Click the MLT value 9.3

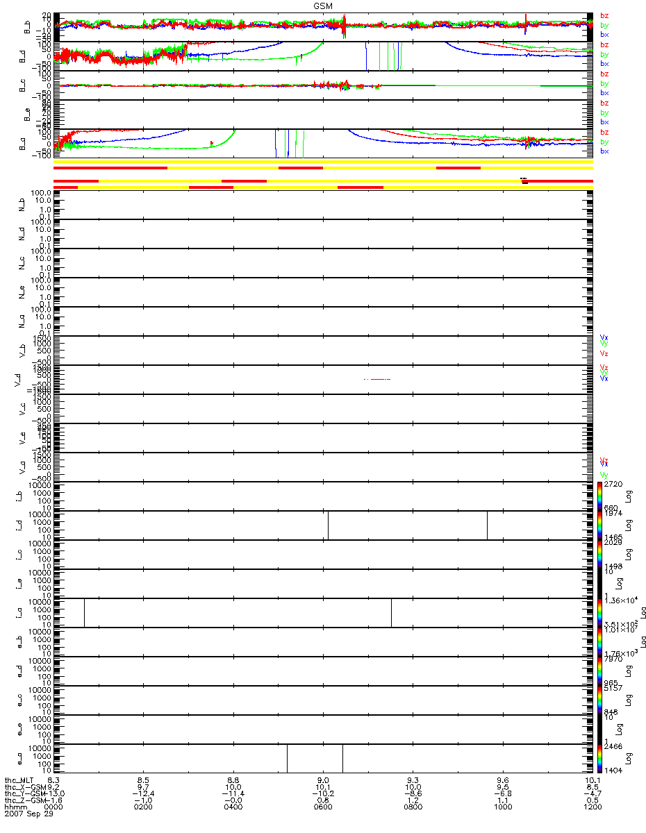tap(414, 780)
